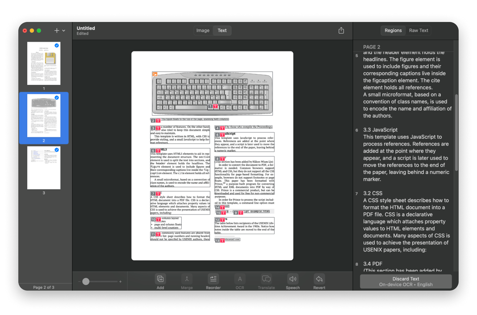
Task: Uncheck the selection checkmark on page 1 thumbnail
Action: 56,45
